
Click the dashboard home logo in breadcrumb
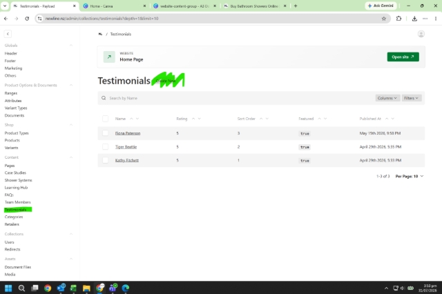coord(100,34)
